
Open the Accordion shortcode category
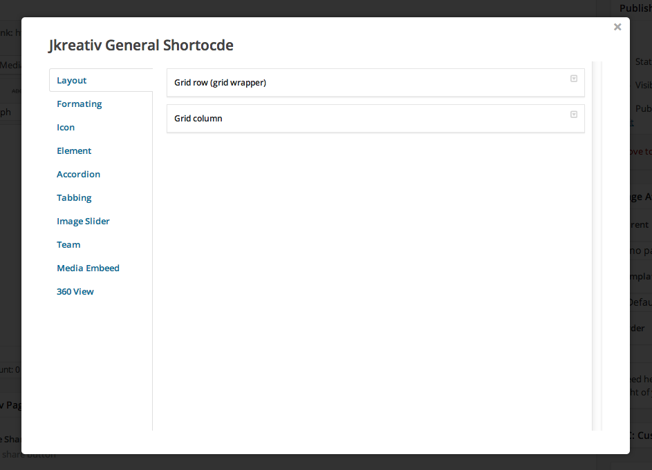click(x=78, y=174)
